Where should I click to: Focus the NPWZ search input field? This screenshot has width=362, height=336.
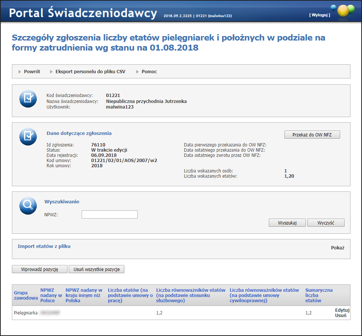[x=110, y=214]
